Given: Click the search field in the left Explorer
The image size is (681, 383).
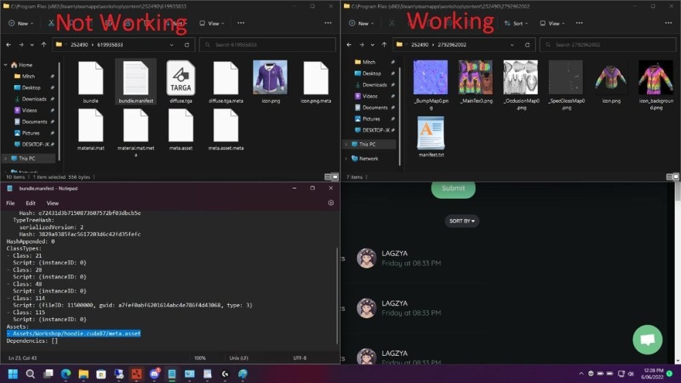Looking at the screenshot, I should 268,45.
